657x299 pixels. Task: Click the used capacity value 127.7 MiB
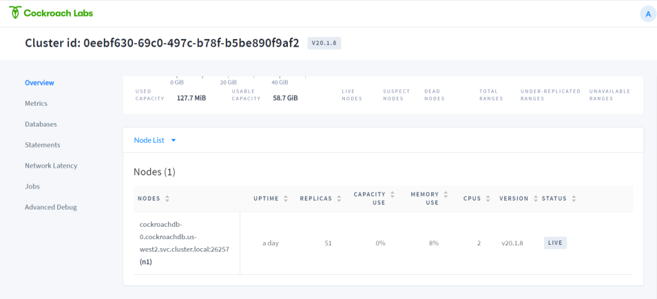(x=191, y=98)
